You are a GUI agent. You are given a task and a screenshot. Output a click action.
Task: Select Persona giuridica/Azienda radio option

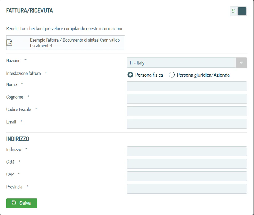tap(172, 75)
